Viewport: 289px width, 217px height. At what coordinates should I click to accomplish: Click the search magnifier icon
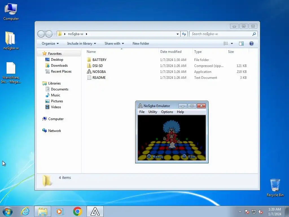coord(254,34)
